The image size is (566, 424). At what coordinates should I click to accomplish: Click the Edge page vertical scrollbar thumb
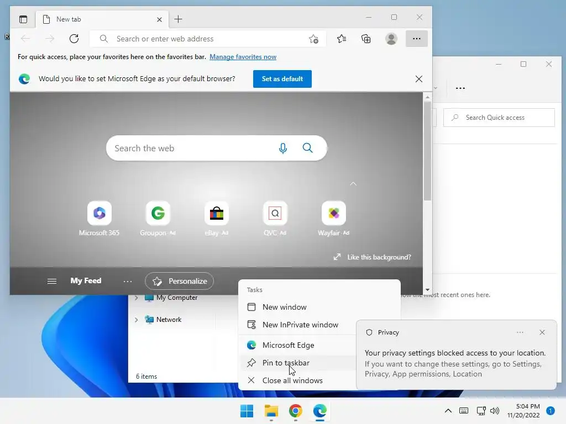coord(427,151)
